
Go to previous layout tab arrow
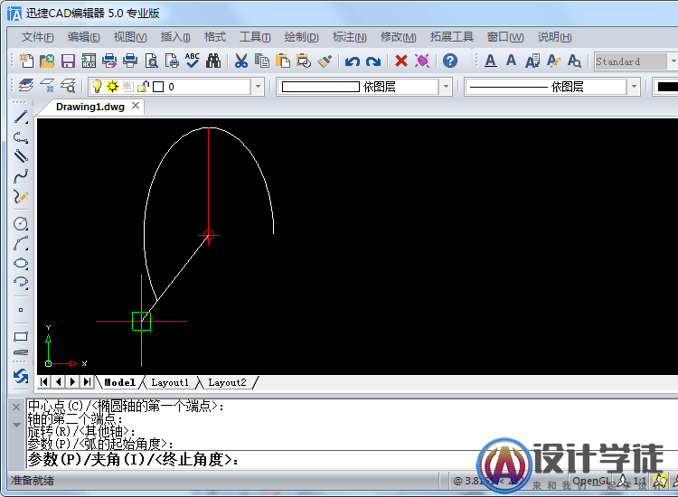pyautogui.click(x=59, y=381)
